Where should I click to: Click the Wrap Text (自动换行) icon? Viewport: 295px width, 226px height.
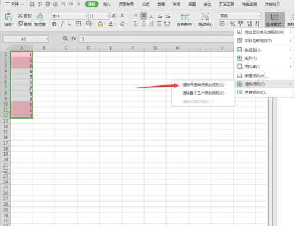(205, 17)
